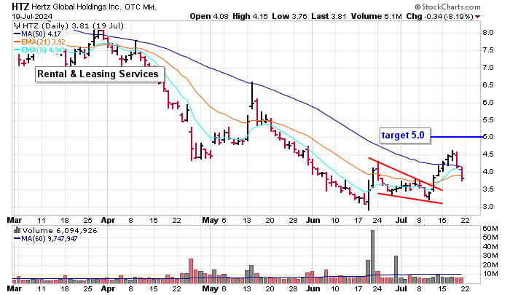Viewport: 510px width, 295px height.
Task: Click the OTC Mkt. exchange label
Action: (141, 7)
